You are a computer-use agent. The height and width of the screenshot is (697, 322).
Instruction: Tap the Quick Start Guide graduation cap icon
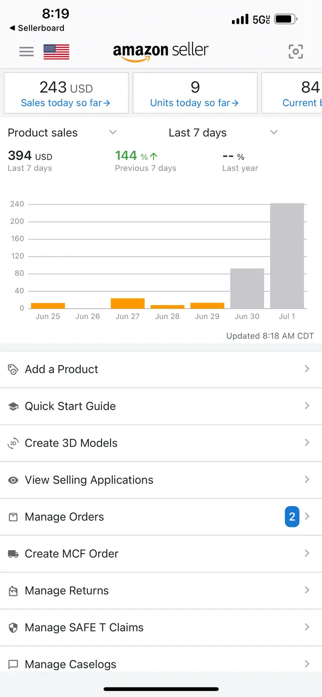click(13, 407)
